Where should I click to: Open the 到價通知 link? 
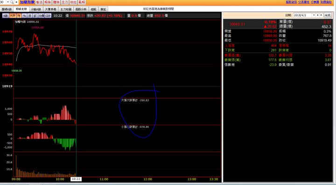click(x=326, y=2)
